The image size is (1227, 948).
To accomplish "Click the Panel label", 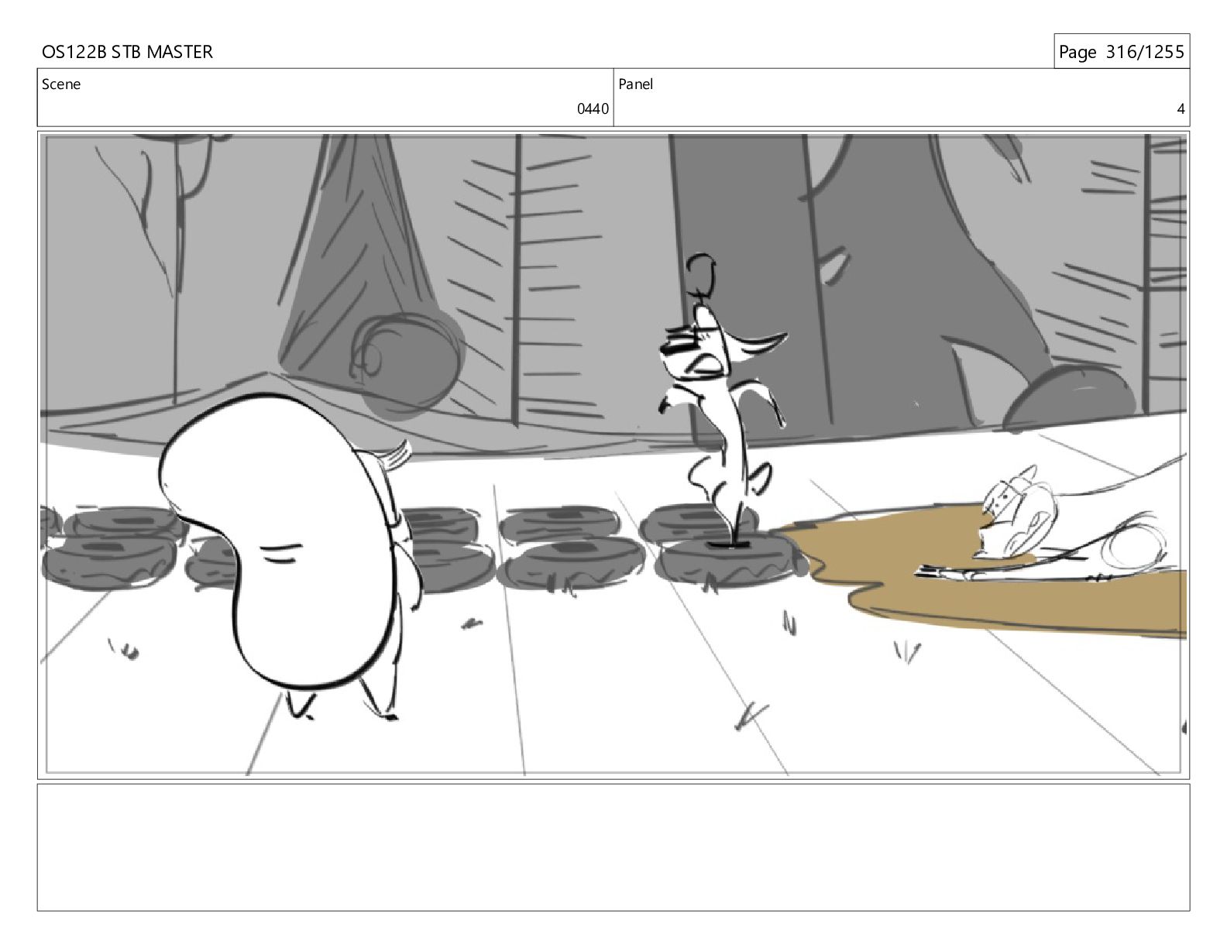I will [635, 84].
